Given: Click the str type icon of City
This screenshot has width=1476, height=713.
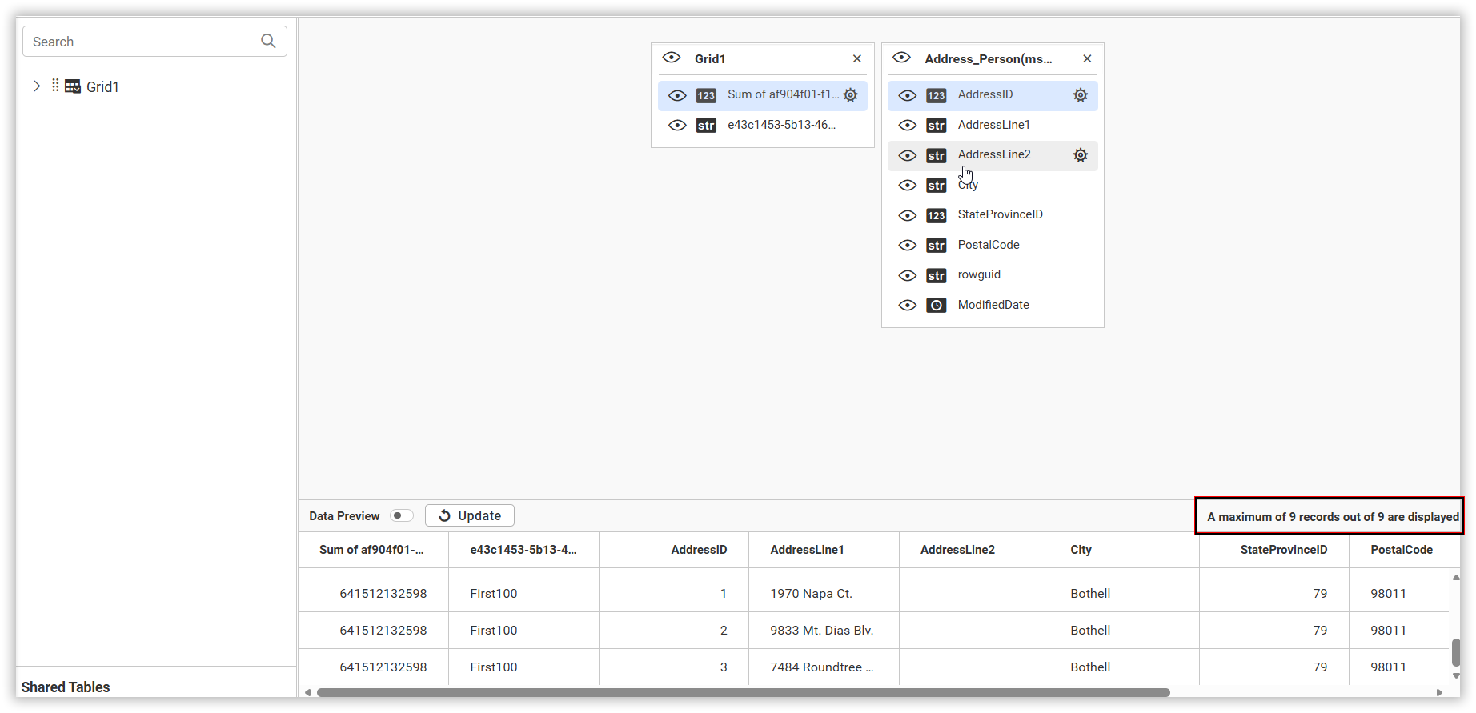Looking at the screenshot, I should click(x=937, y=185).
